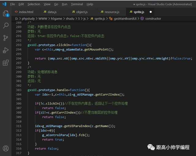Expand the constructor breadcrumb symbol
The width and height of the screenshot is (196, 156).
153,19
